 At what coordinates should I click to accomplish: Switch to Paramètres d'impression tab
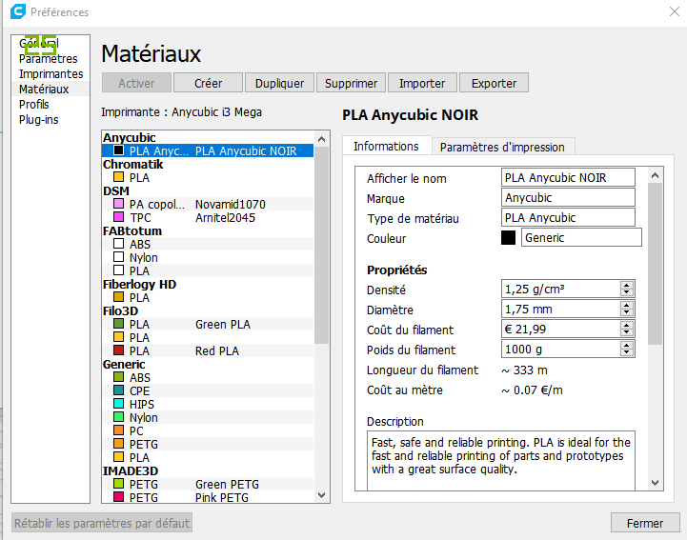tap(502, 148)
